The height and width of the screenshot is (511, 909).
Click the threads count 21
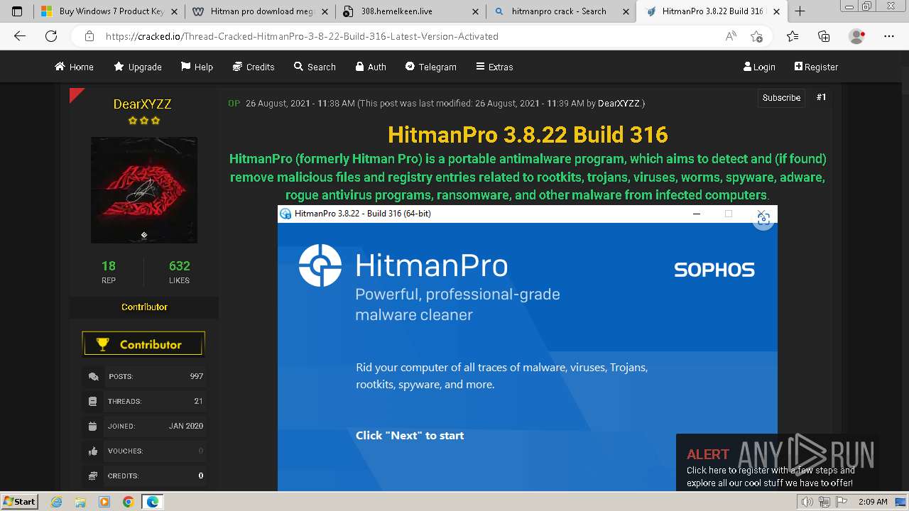point(199,401)
